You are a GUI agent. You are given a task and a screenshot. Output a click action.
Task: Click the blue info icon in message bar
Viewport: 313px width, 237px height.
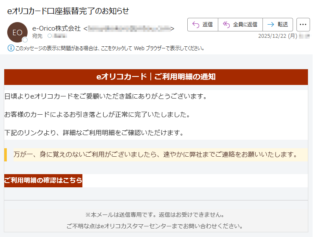click(x=11, y=48)
